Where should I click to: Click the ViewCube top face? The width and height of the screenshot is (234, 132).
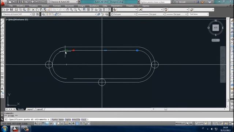point(216,28)
